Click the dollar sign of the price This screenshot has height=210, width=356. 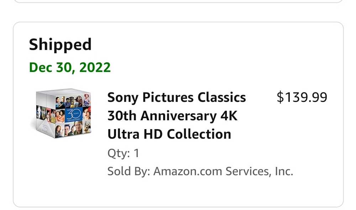point(280,98)
